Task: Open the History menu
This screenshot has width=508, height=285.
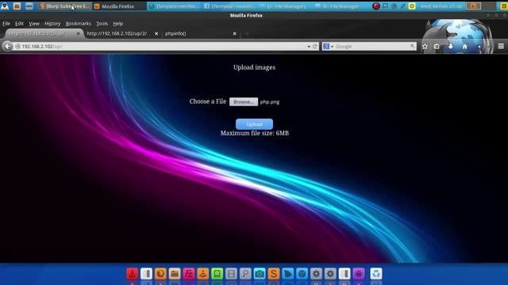Action: pos(52,24)
